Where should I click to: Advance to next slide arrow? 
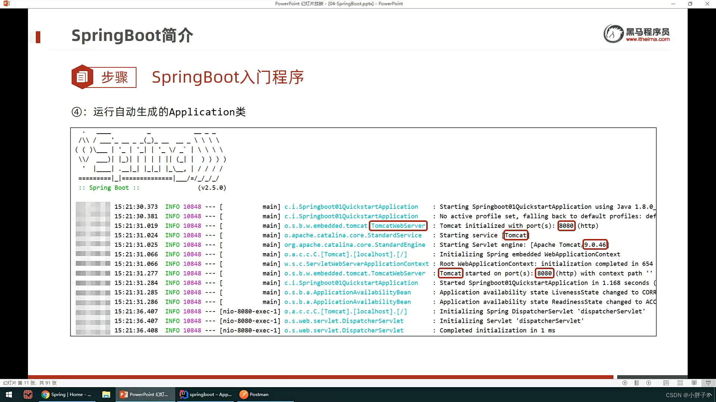(649, 383)
